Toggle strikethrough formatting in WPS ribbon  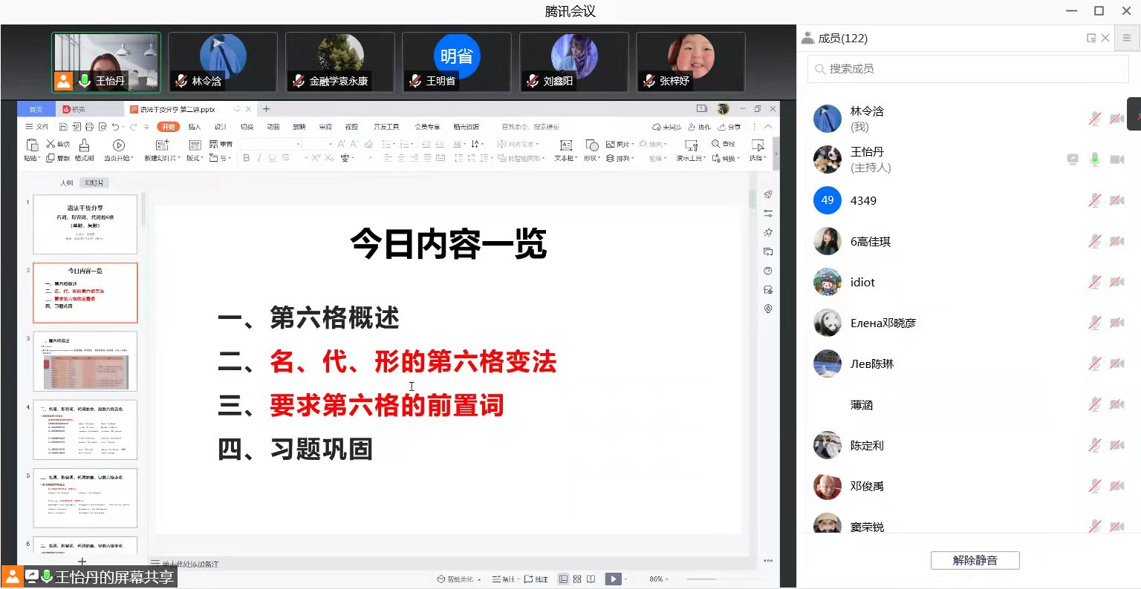click(285, 158)
